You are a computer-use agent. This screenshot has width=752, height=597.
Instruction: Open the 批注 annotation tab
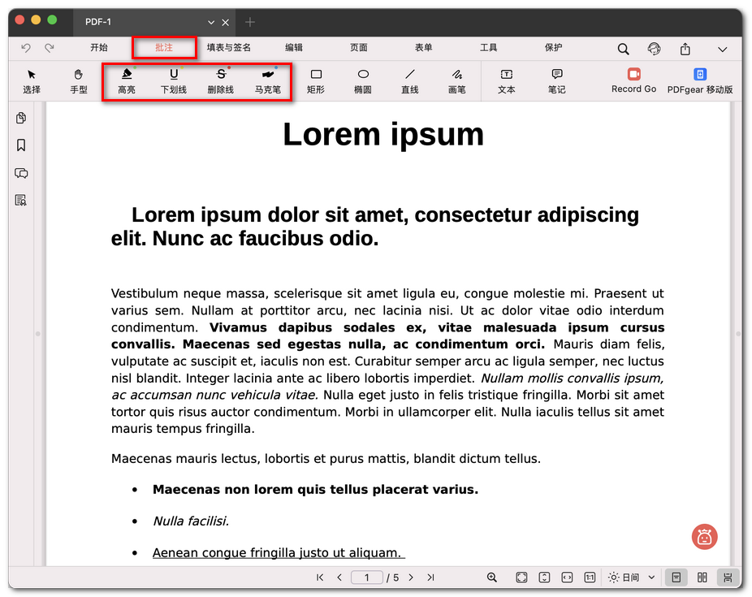[164, 47]
